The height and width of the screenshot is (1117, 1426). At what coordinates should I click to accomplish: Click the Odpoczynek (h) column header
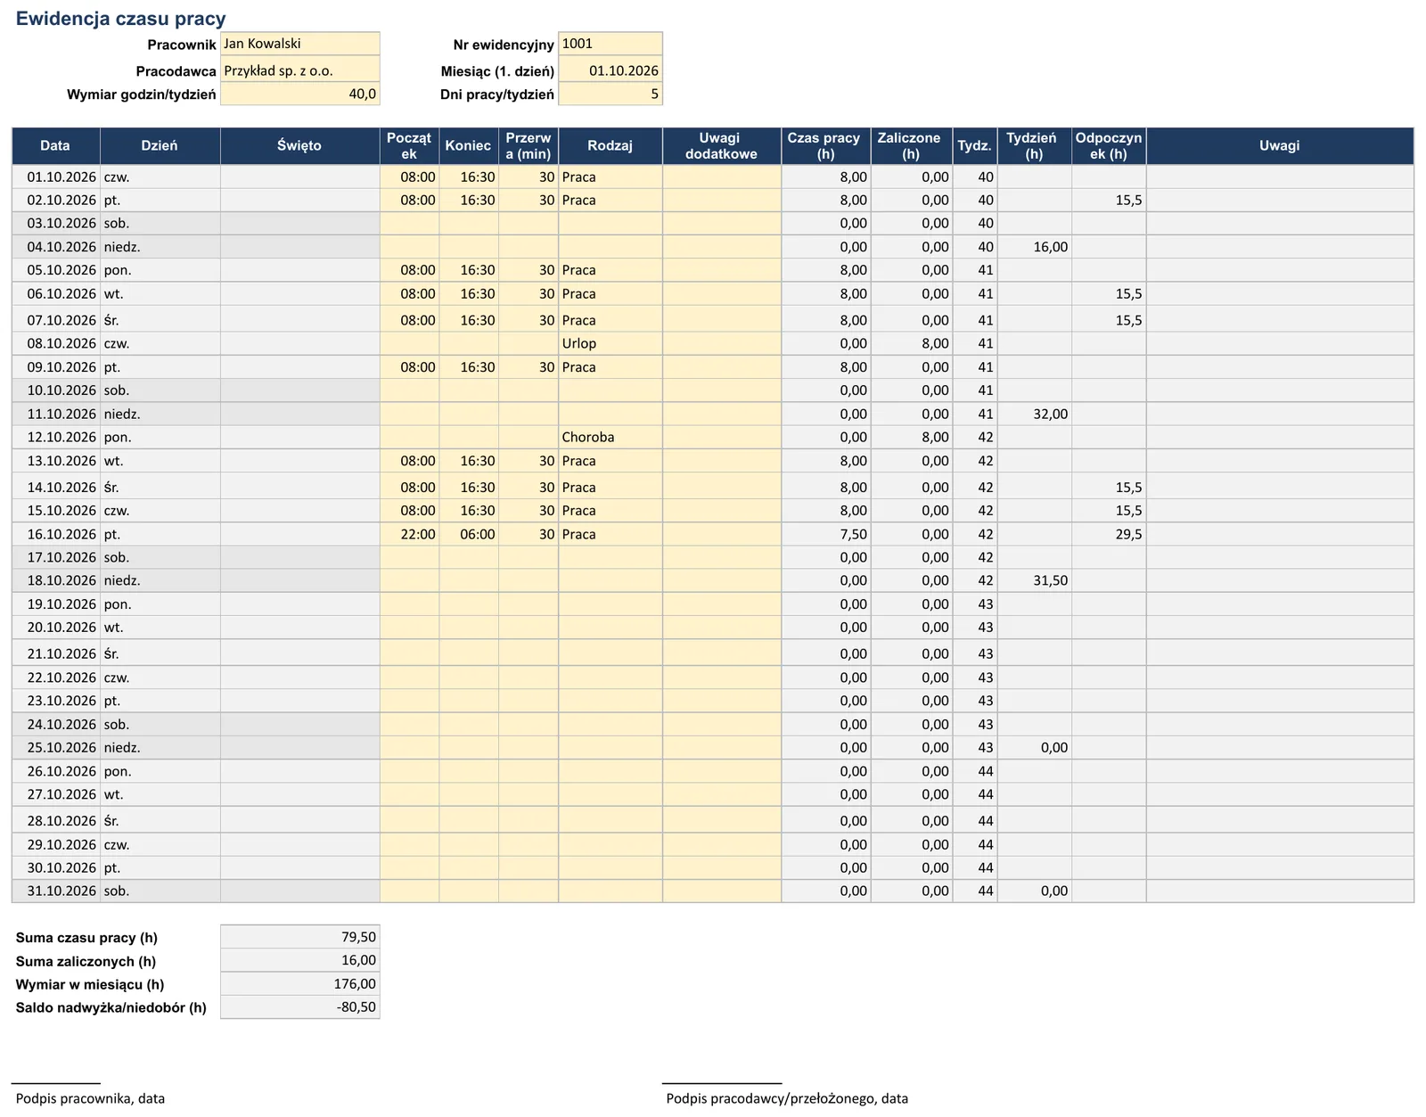pos(1109,145)
